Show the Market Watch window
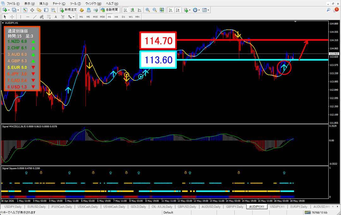 25,10
